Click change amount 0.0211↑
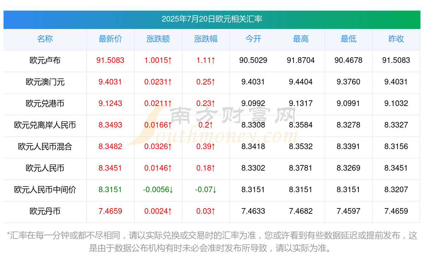 coord(158,104)
